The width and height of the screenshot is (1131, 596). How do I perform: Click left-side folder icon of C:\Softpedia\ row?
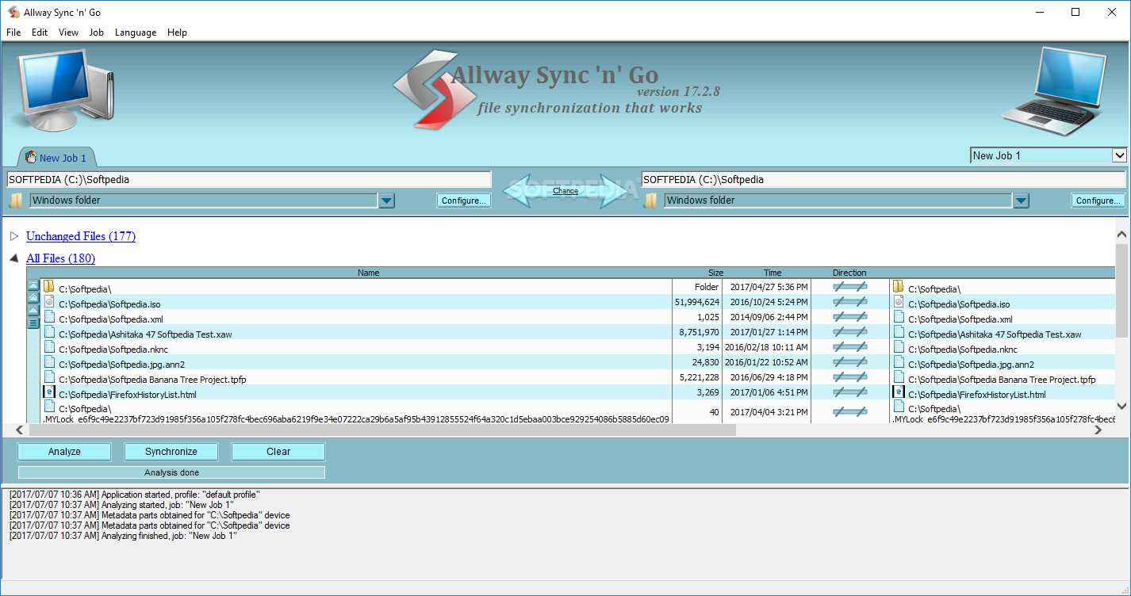49,286
